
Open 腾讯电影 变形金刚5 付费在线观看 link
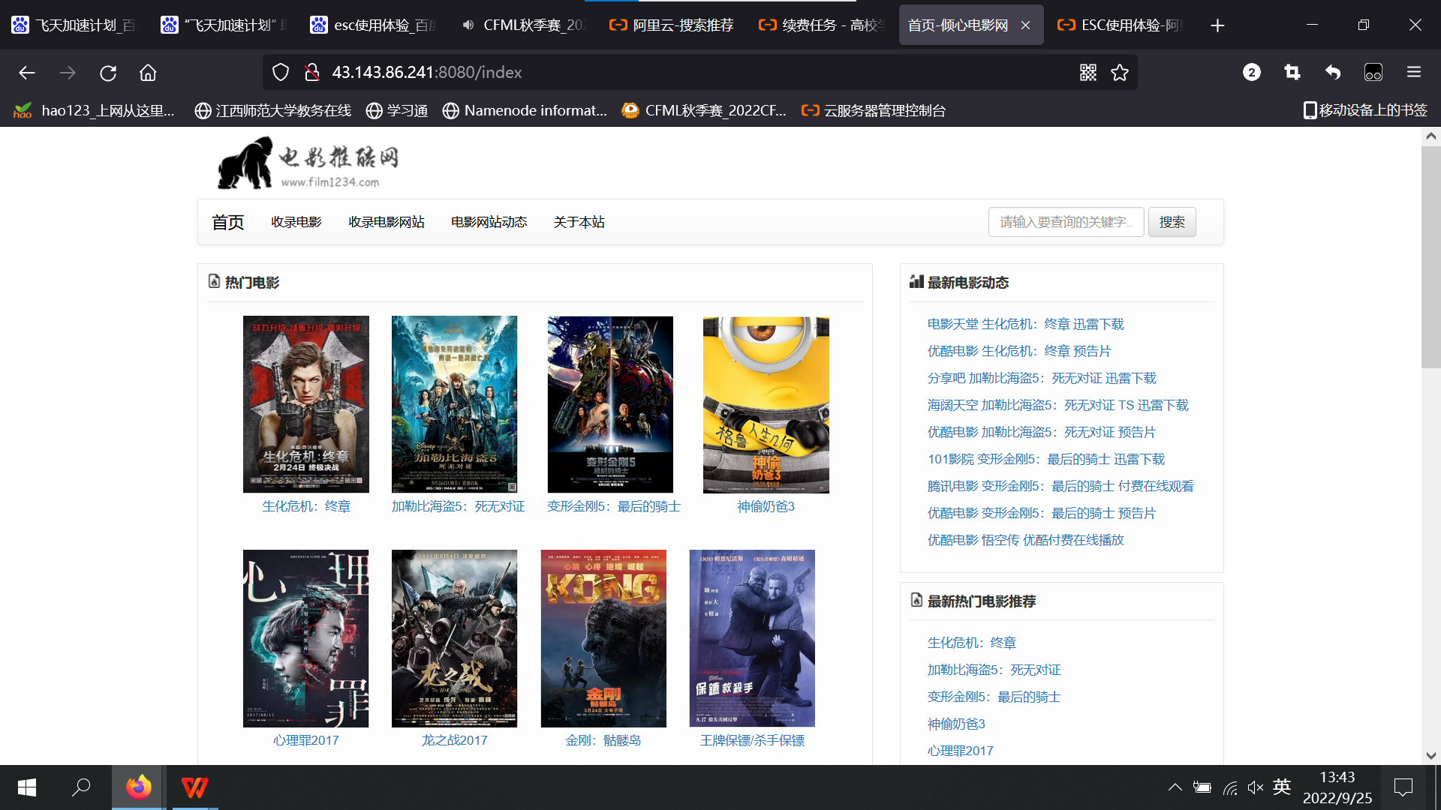click(1060, 486)
